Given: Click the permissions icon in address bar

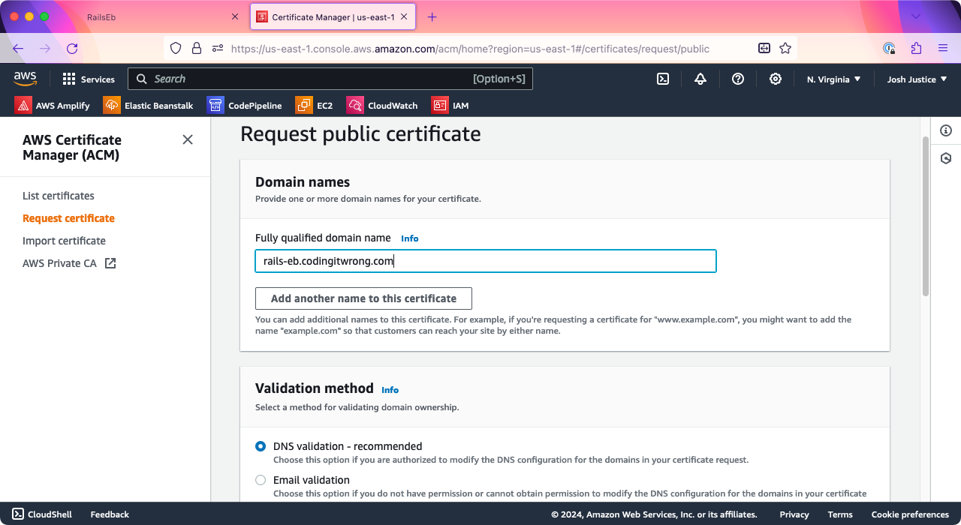Looking at the screenshot, I should click(x=218, y=48).
